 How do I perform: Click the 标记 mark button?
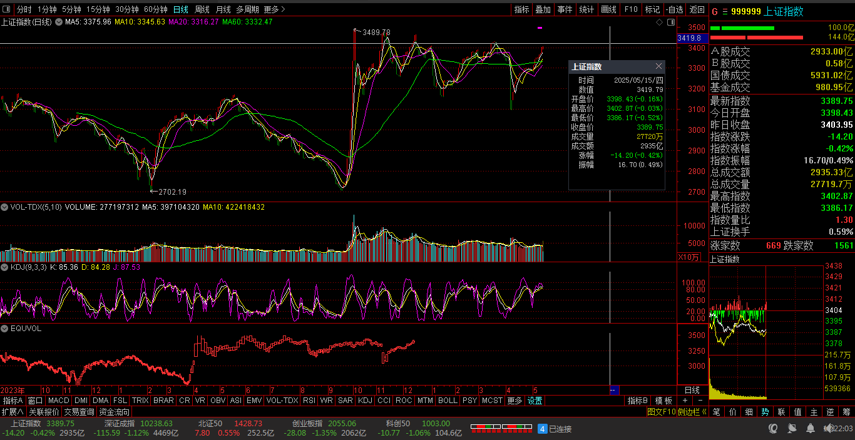653,9
